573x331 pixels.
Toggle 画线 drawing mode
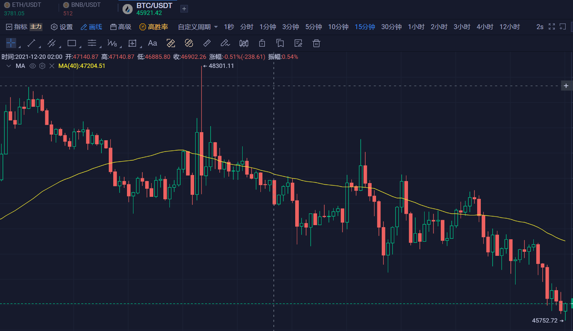coord(91,27)
